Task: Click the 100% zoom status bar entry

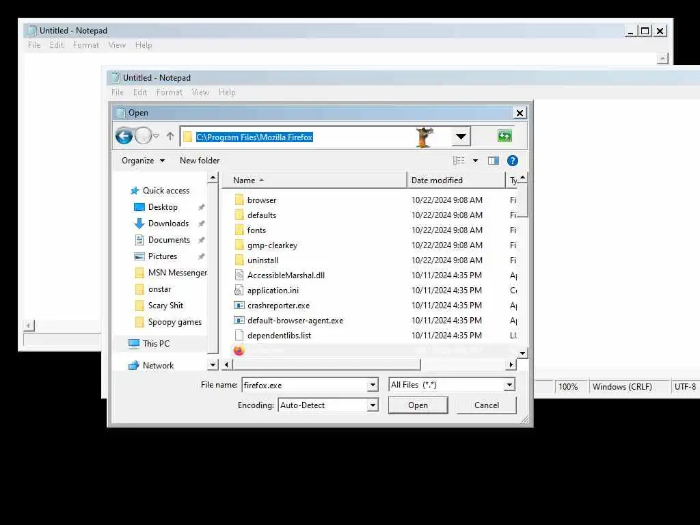Action: [x=568, y=387]
